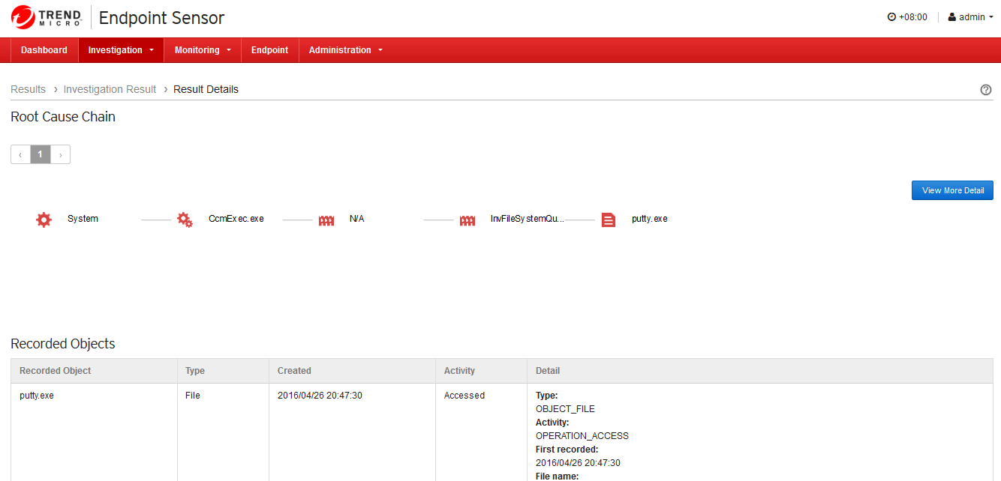The image size is (1001, 481).
Task: Expand the Monitoring menu
Action: tap(203, 50)
